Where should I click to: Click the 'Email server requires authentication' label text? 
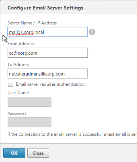(x=50, y=84)
